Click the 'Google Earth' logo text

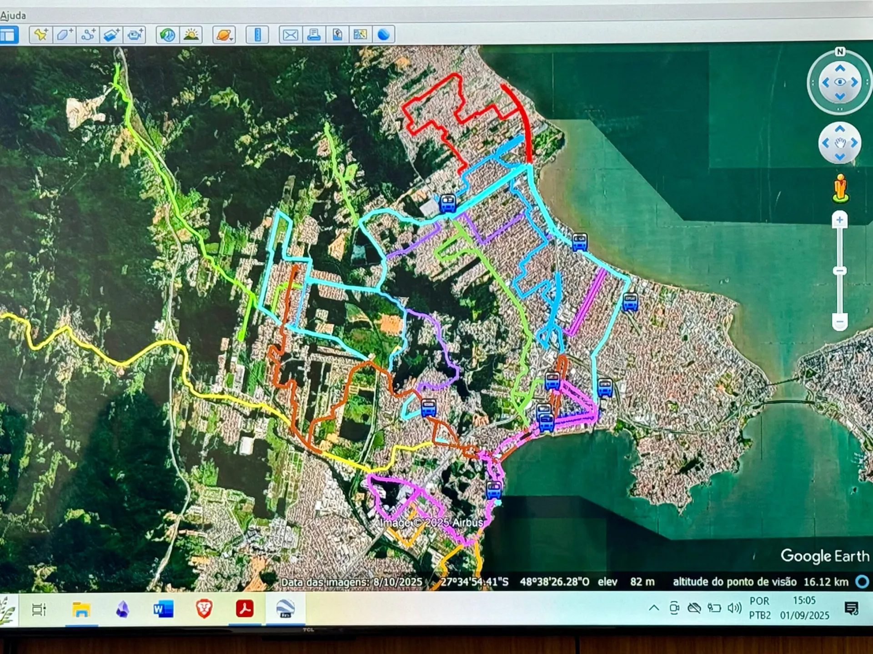[825, 556]
